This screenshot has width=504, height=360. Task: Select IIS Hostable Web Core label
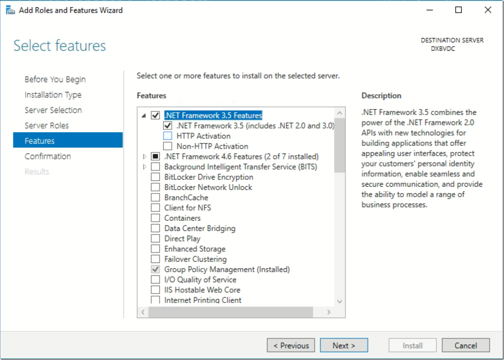pyautogui.click(x=202, y=290)
